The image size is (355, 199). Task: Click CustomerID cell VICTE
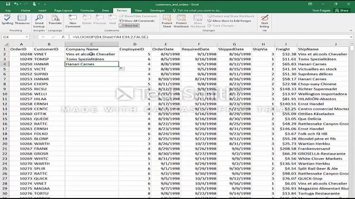(x=49, y=69)
